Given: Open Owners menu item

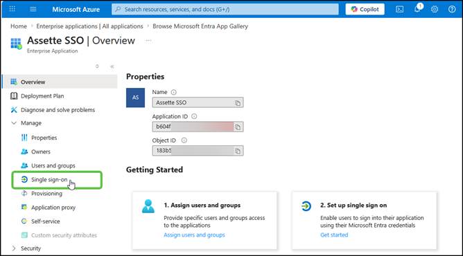Looking at the screenshot, I should [x=41, y=152].
